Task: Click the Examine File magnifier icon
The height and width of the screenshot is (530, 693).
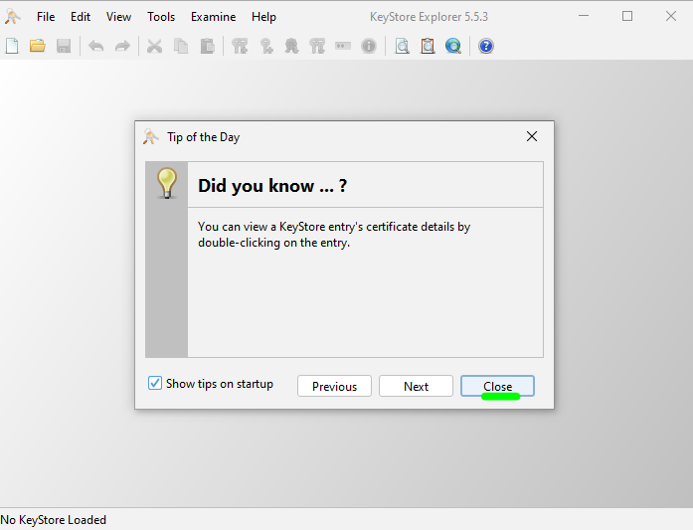Action: click(x=403, y=46)
